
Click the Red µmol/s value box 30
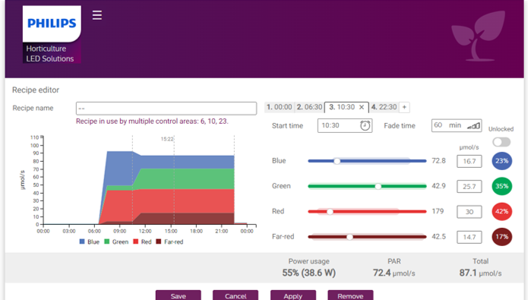click(x=469, y=212)
